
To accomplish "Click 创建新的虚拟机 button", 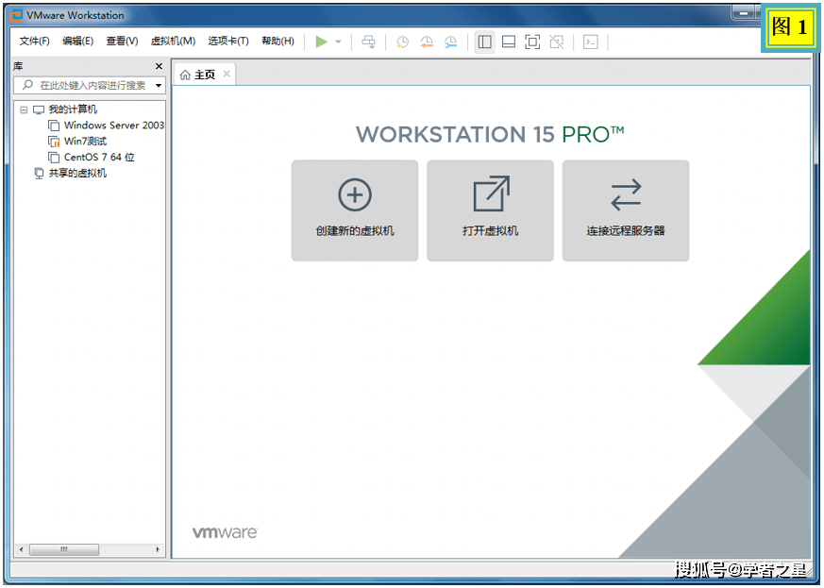I will coord(355,210).
